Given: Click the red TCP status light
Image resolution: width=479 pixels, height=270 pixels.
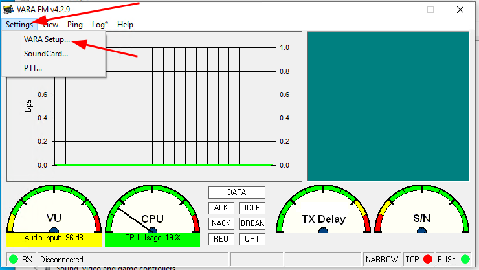Looking at the screenshot, I should tap(428, 259).
